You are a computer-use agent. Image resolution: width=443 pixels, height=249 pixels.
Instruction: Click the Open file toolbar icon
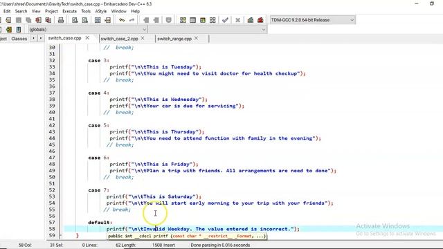click(x=8, y=20)
